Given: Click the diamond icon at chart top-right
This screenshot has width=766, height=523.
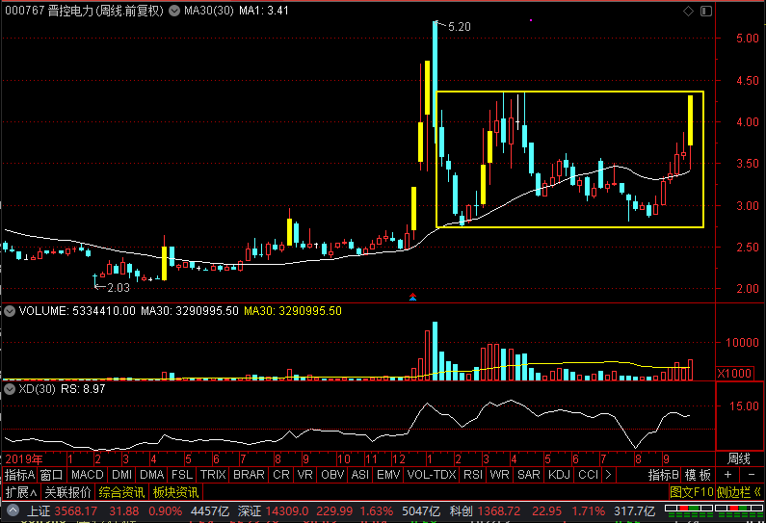Looking at the screenshot, I should [x=688, y=11].
